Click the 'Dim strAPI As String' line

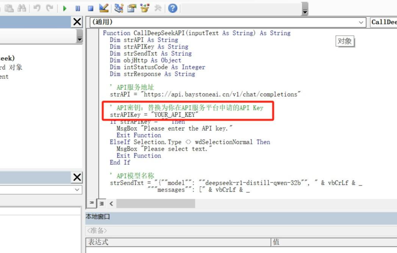pyautogui.click(x=144, y=40)
